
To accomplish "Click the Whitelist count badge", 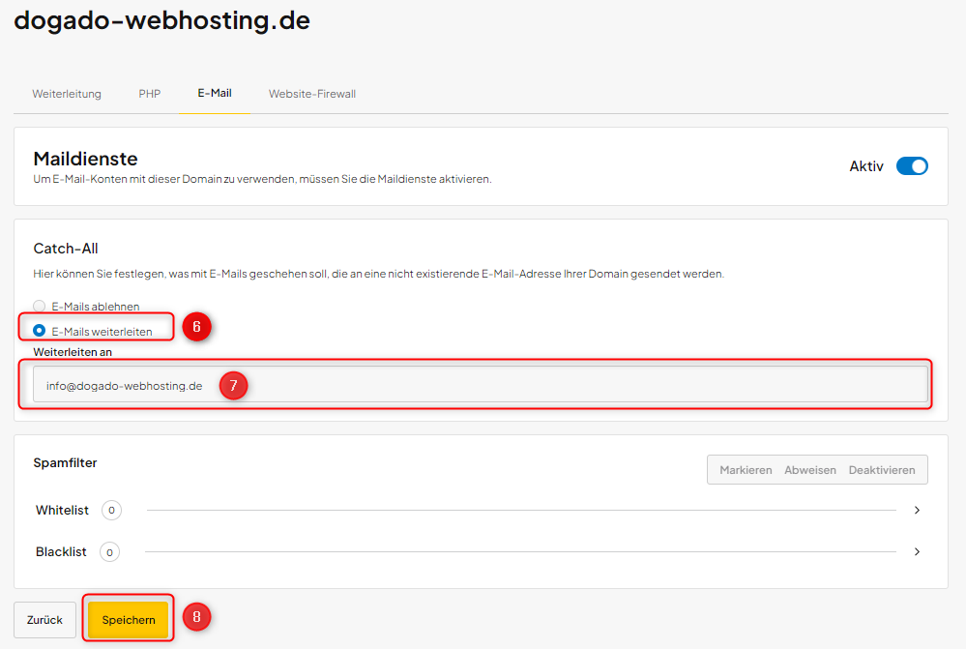I will tap(111, 511).
